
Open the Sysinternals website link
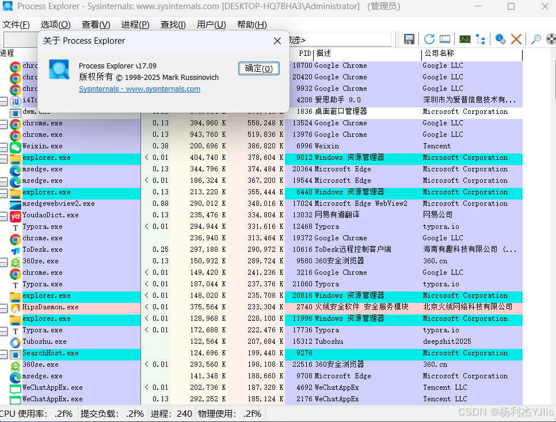point(139,89)
